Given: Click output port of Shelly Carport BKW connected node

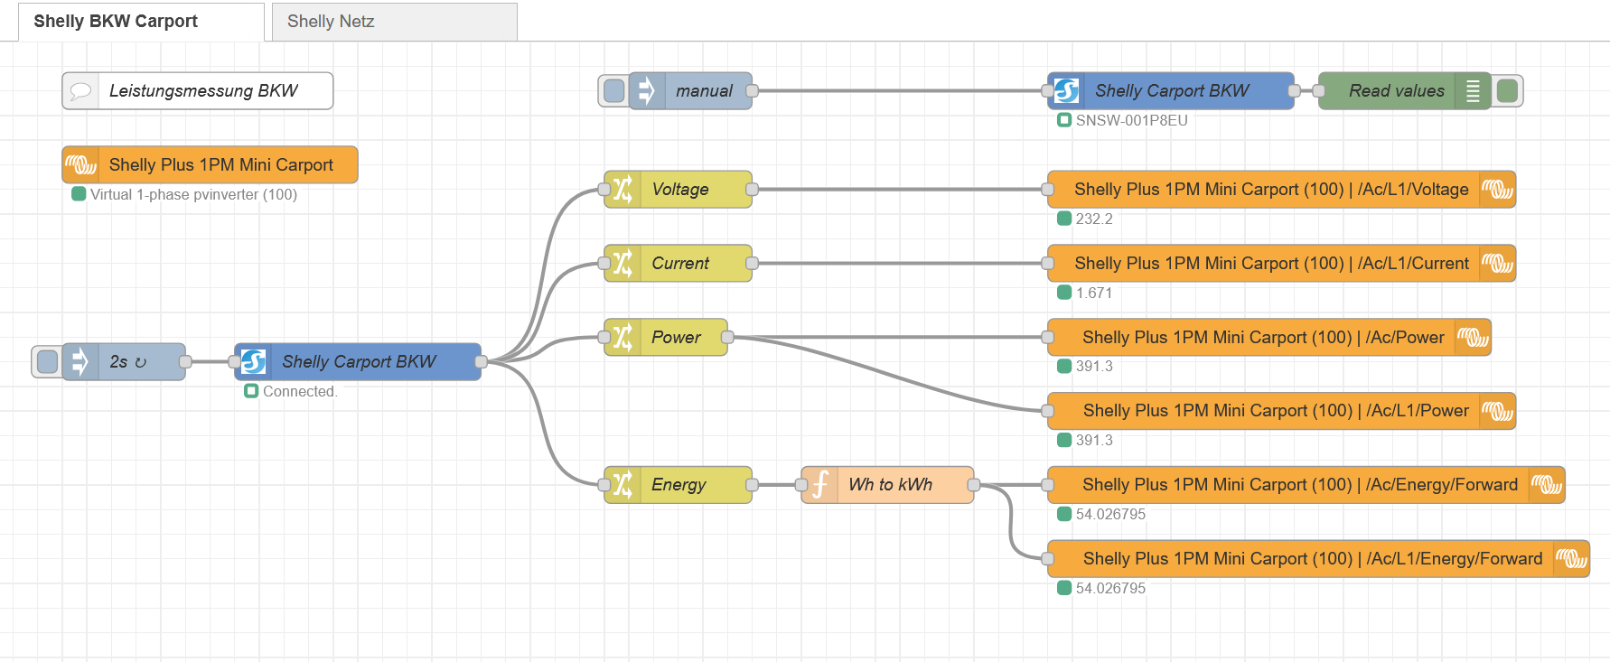Looking at the screenshot, I should 482,362.
